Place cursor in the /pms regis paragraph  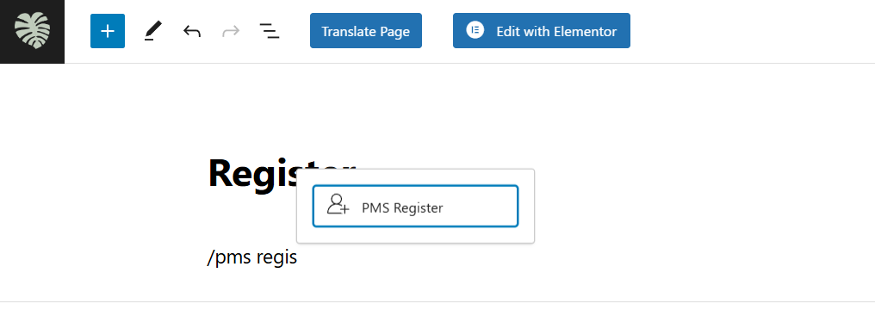tap(252, 257)
